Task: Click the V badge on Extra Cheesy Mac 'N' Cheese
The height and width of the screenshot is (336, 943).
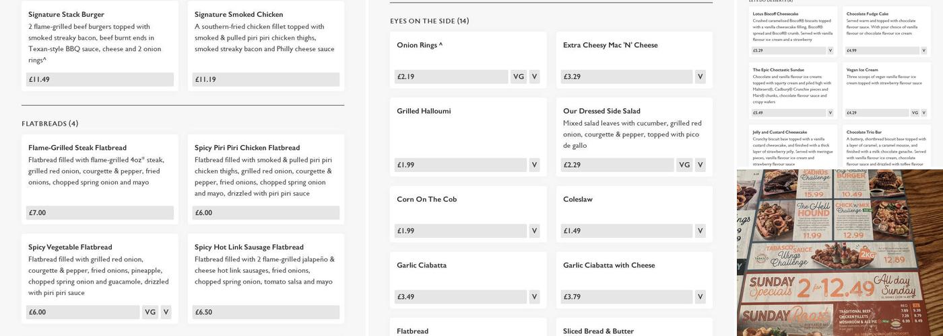Action: click(700, 77)
